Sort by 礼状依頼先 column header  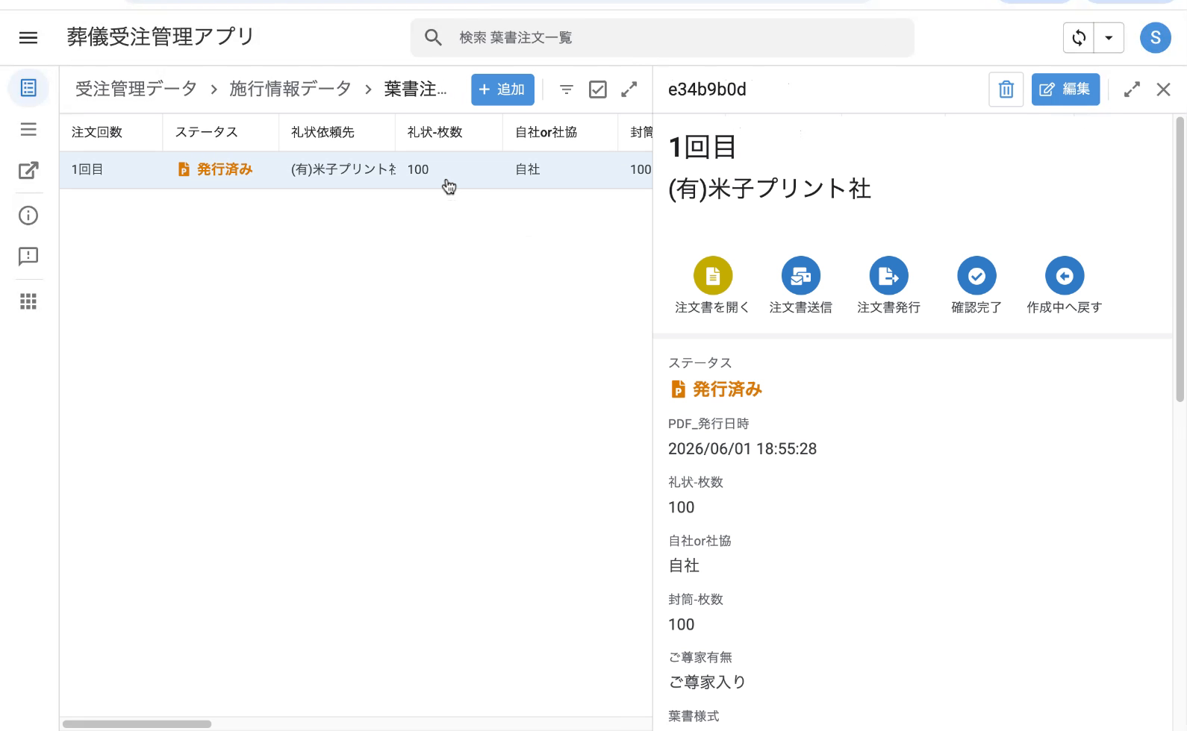(323, 132)
